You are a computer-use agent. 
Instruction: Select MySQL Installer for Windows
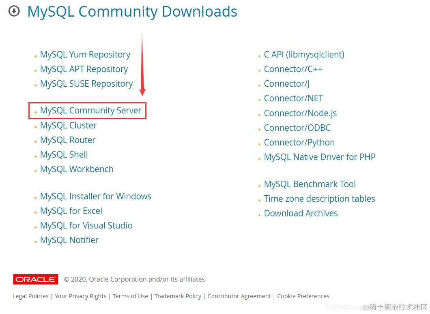point(96,197)
